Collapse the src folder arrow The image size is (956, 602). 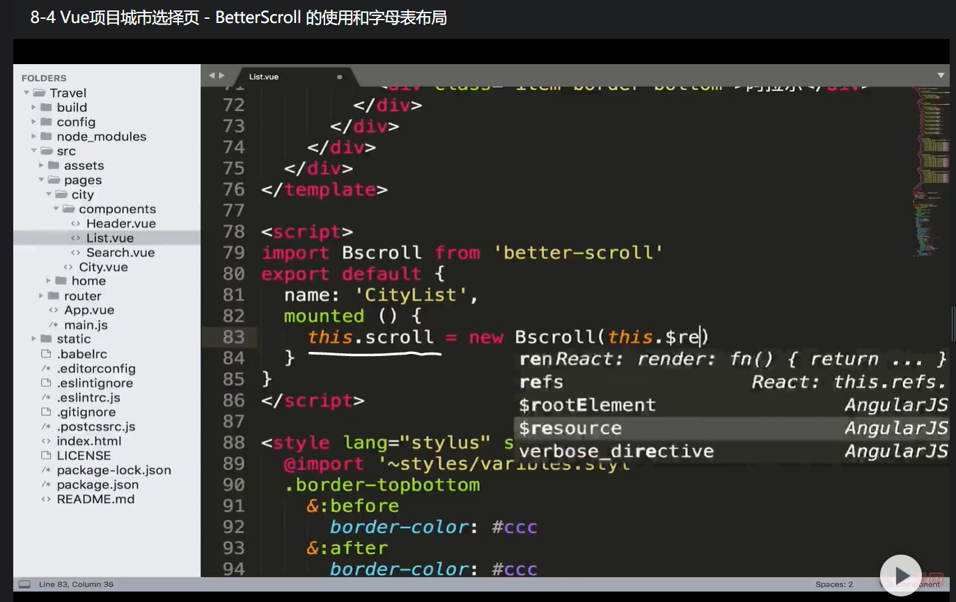coord(33,151)
